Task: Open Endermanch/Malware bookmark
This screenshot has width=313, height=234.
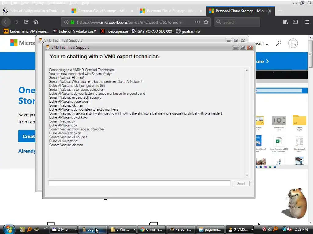Action: pos(26,31)
